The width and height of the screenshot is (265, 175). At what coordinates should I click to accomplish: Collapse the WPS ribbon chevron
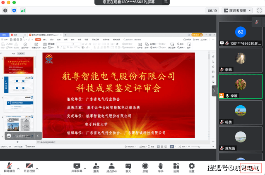coord(213,40)
